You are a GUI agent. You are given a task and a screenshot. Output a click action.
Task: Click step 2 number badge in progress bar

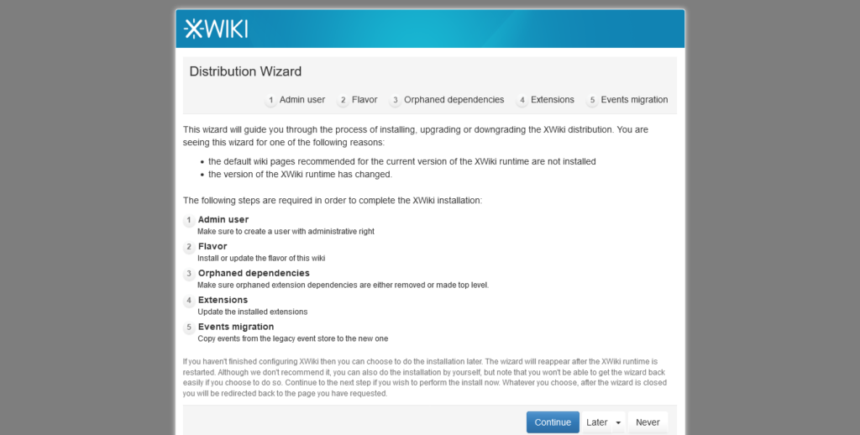(343, 100)
